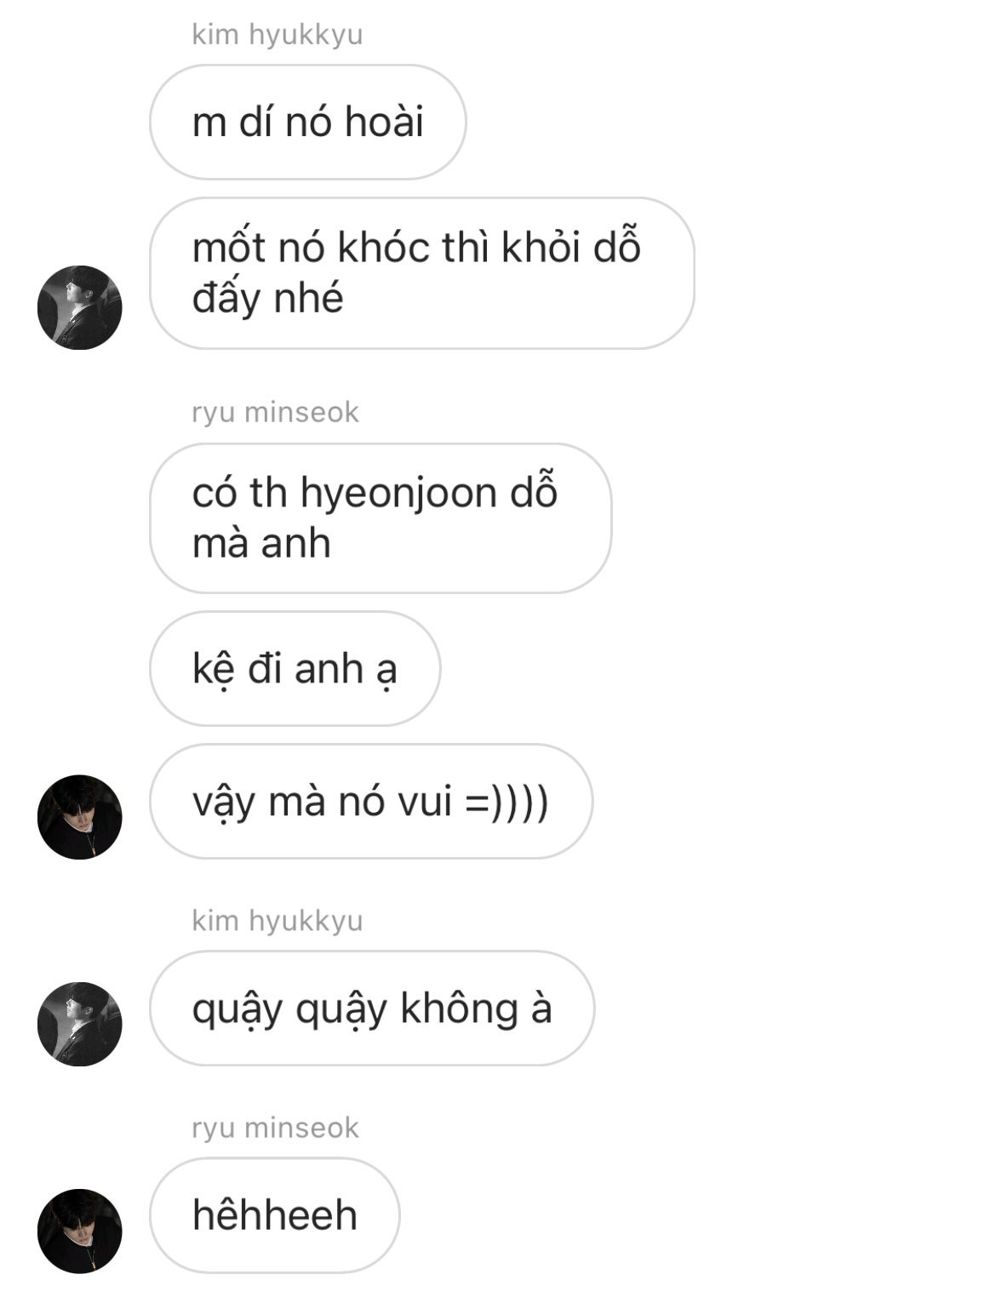Viewport: 996px width, 1303px height.
Task: Open ryu minseok's avatar next to "hêhheeh"
Action: [80, 1231]
